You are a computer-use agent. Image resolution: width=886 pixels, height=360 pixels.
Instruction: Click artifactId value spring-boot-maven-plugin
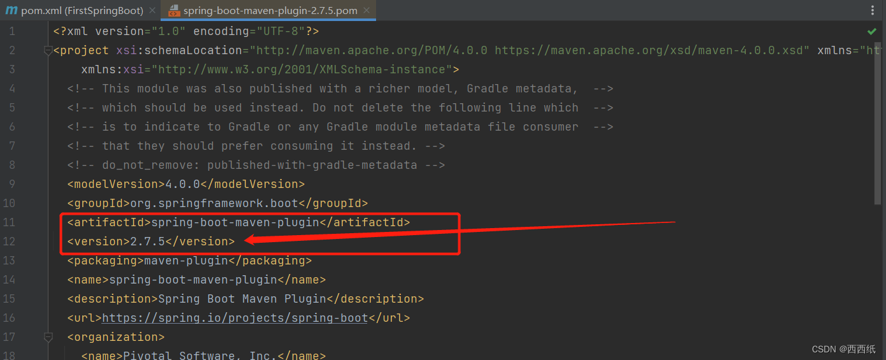pyautogui.click(x=235, y=222)
